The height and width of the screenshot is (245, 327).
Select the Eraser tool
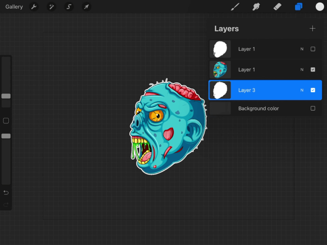point(277,6)
